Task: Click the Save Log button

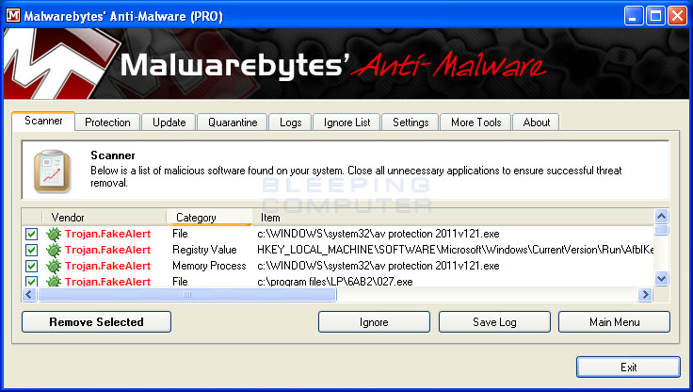Action: click(x=494, y=321)
